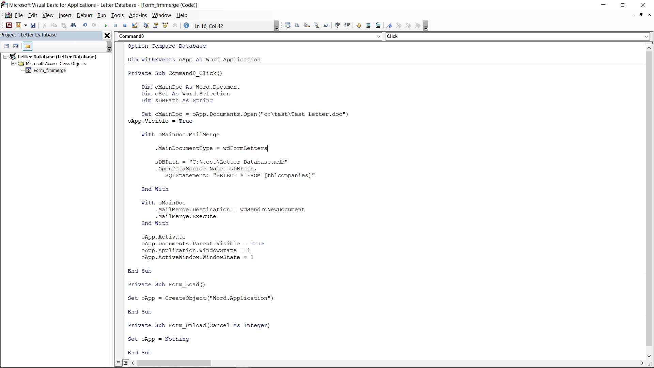Click the 'Private Sub Command0_Click()' line
The height and width of the screenshot is (368, 654).
pyautogui.click(x=175, y=73)
